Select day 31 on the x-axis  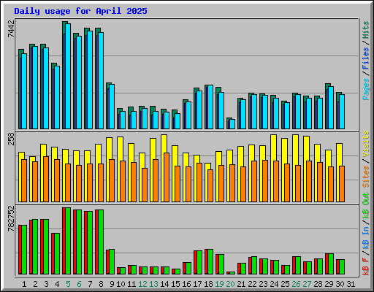351,284
